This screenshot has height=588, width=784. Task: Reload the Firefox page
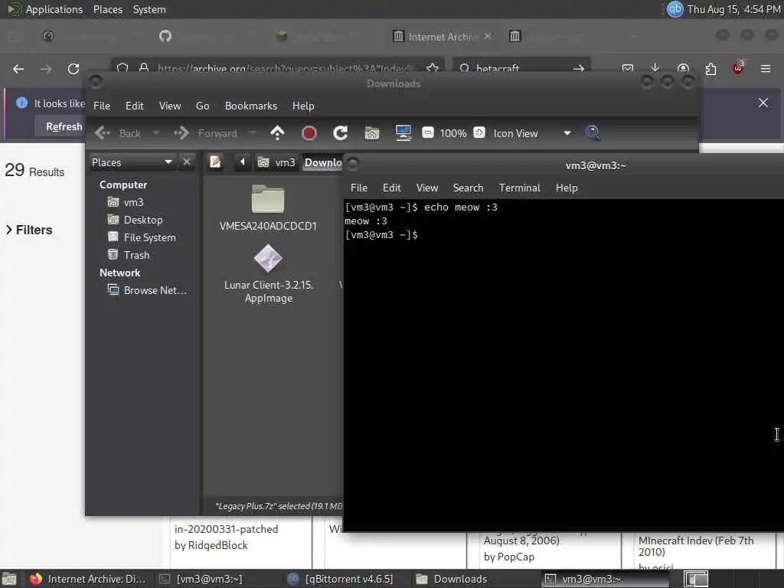pos(73,69)
